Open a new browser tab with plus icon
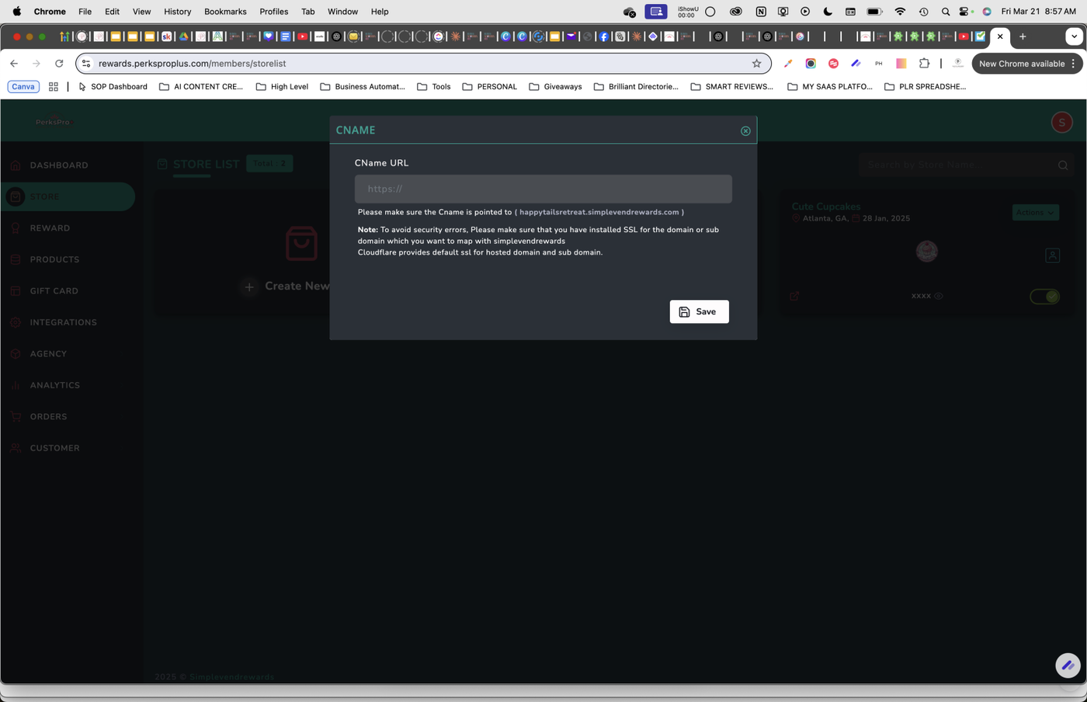The width and height of the screenshot is (1087, 702). pos(1023,36)
